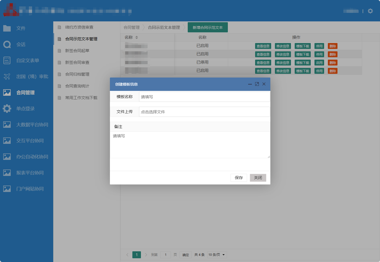Open the 自定义表单 form icon

coord(7,60)
